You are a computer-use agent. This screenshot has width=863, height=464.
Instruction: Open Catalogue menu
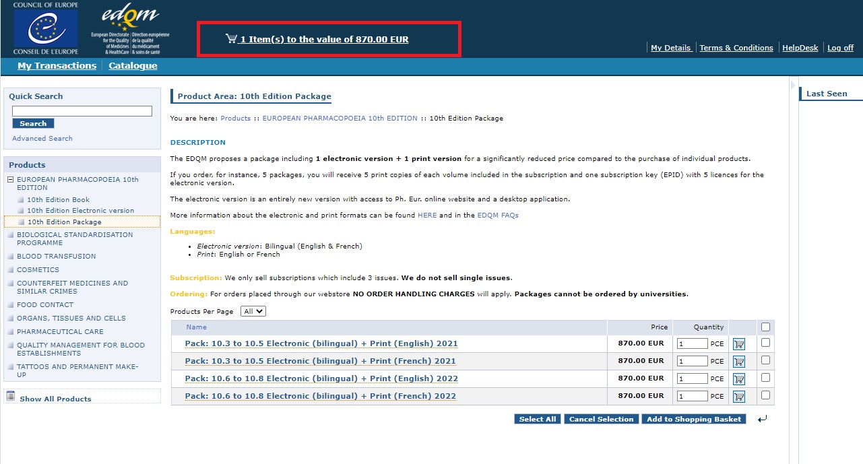pyautogui.click(x=133, y=65)
